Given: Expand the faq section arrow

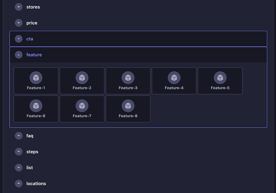Looking at the screenshot, I should tap(19, 136).
